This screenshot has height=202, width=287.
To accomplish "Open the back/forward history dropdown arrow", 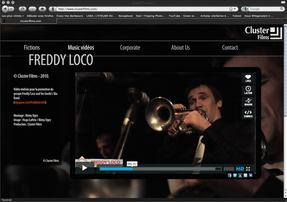I will (16, 9).
